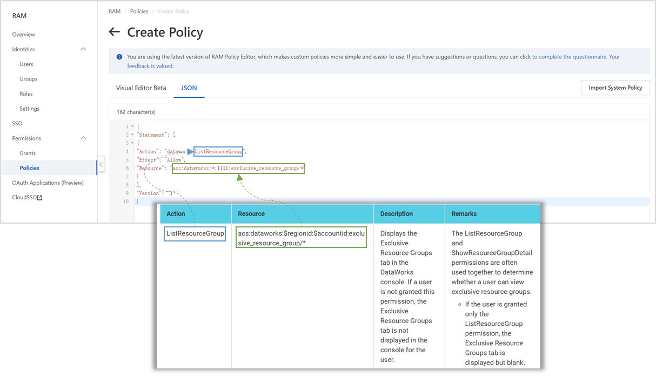
Task: Select the JSON tab
Action: pyautogui.click(x=189, y=88)
